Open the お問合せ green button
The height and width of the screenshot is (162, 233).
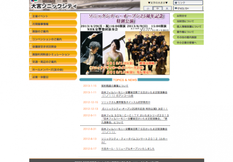(x=188, y=16)
